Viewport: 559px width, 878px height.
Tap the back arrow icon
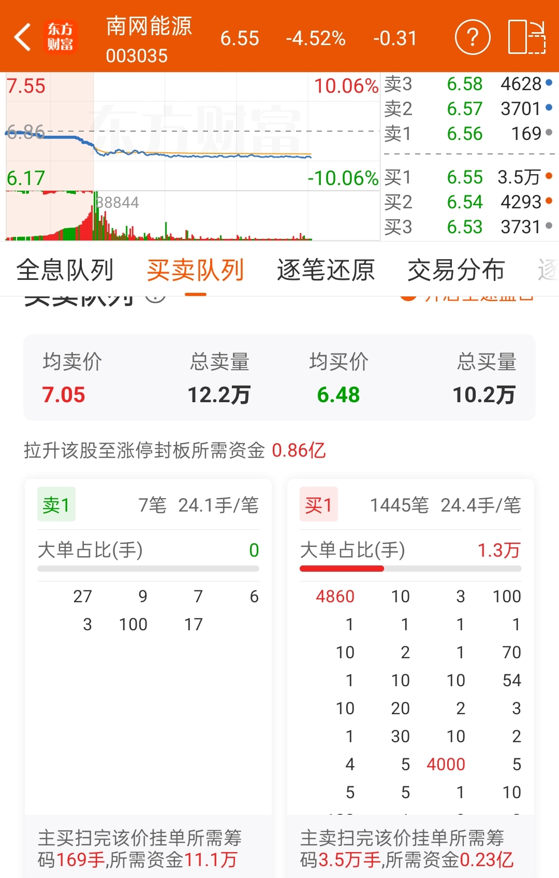22,37
